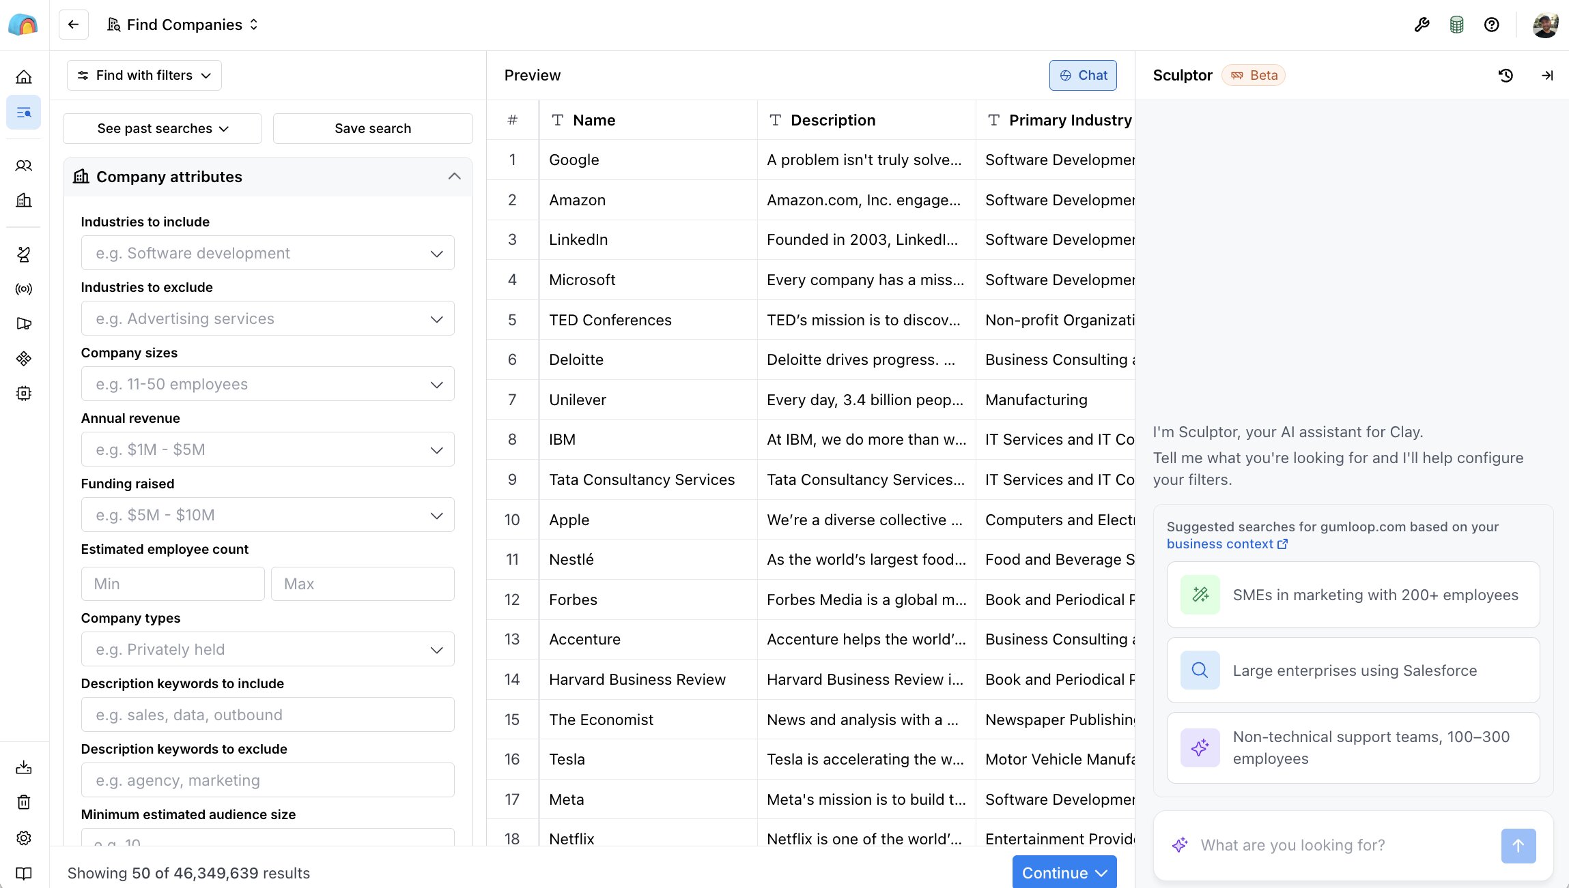
Task: Open the Company sizes dropdown
Action: tap(268, 384)
